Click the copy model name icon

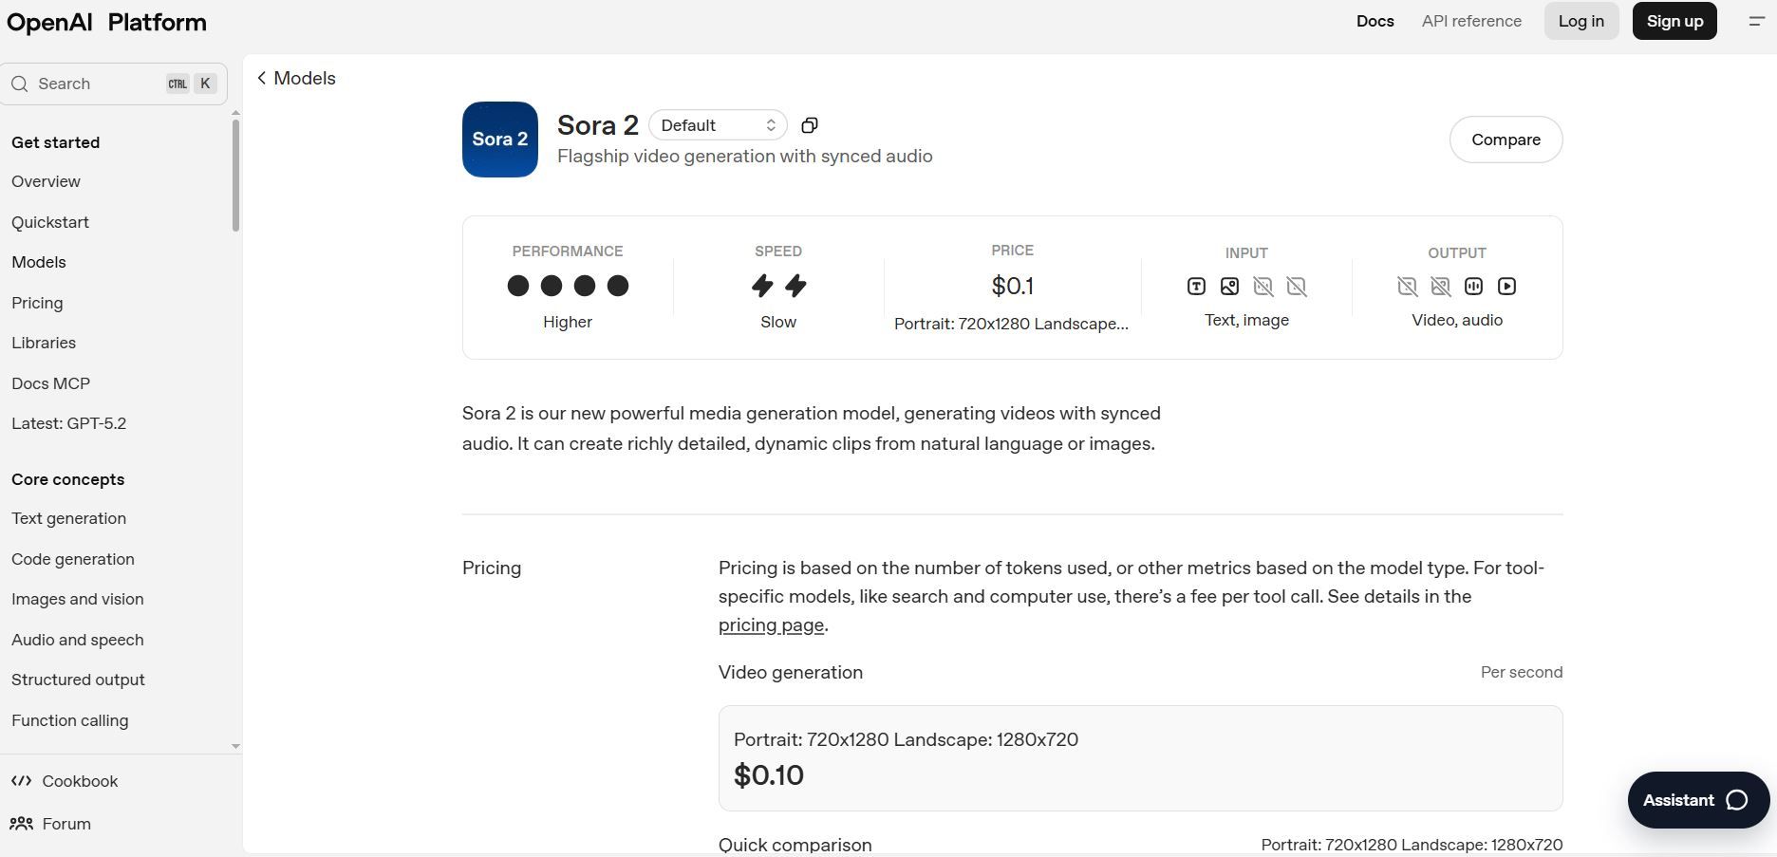[810, 125]
